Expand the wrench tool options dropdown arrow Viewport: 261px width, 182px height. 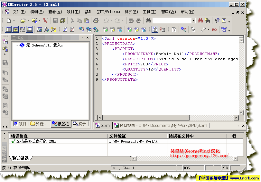click(x=208, y=29)
